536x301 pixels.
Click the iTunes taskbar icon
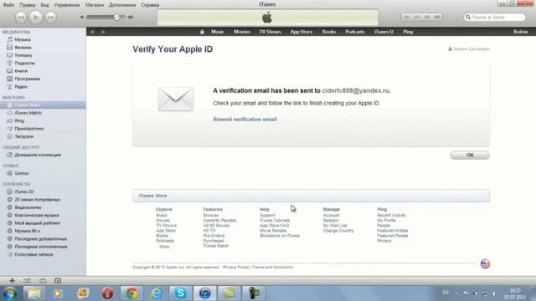pos(204,293)
